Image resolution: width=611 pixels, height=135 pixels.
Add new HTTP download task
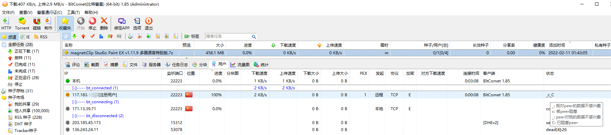click(x=6, y=24)
